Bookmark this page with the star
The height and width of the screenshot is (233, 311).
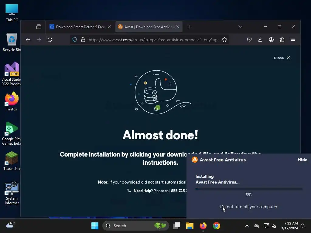coord(224,40)
